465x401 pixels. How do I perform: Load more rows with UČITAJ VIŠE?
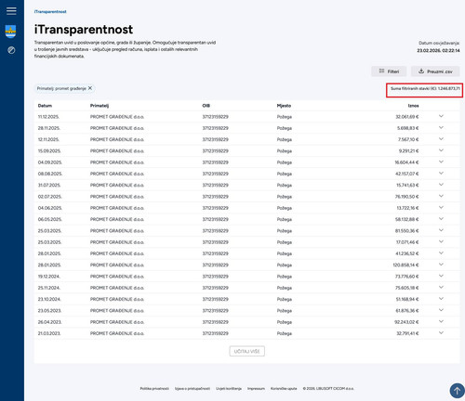pos(247,351)
